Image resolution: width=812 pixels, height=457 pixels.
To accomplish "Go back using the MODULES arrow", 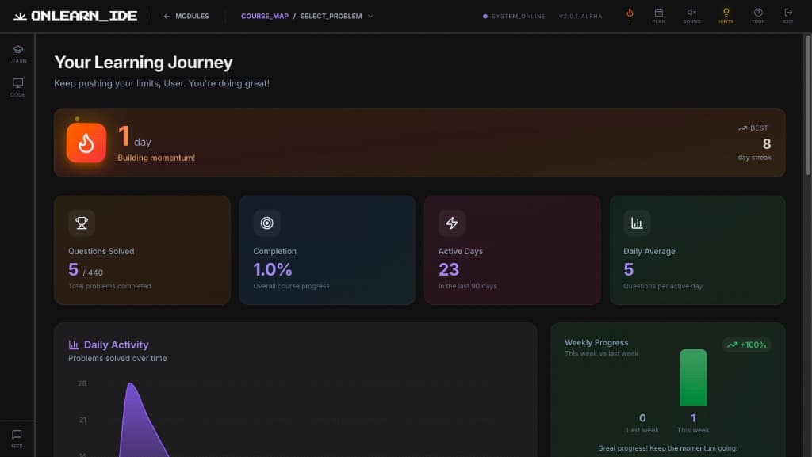I will [186, 15].
